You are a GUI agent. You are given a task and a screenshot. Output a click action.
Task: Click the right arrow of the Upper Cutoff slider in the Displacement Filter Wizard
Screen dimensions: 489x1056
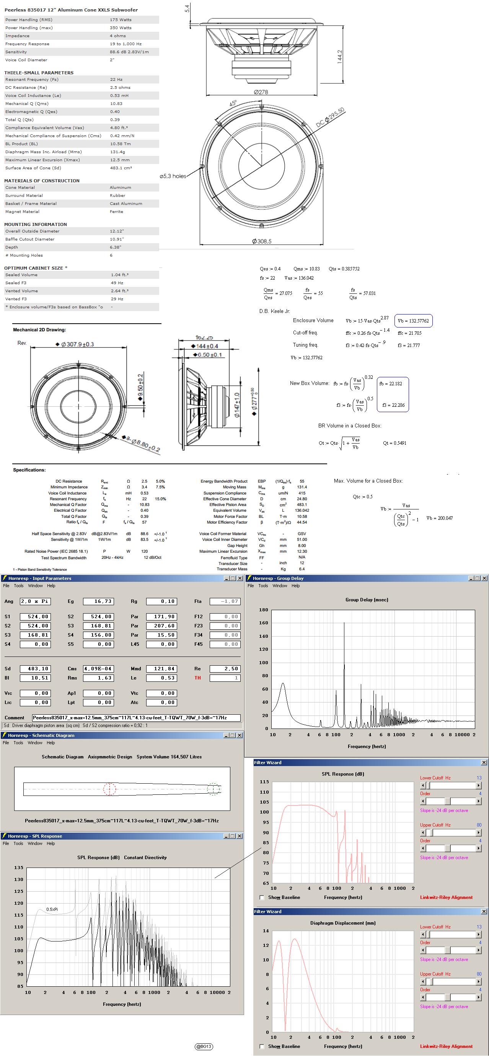[x=478, y=981]
